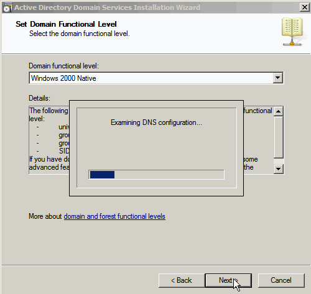Open the Domain functional level dropdown arrow
Screen dimensions: 311x294
point(278,78)
